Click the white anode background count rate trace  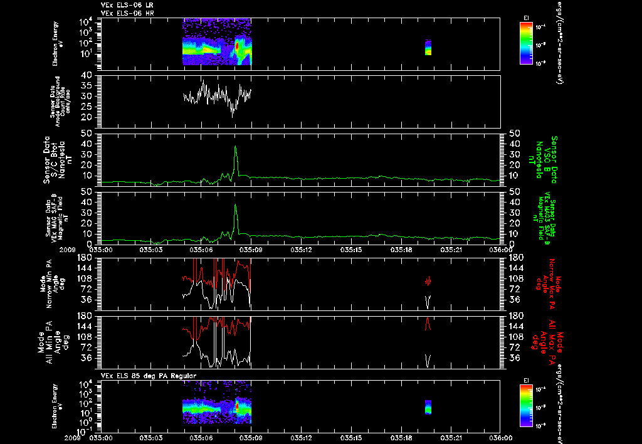point(217,96)
